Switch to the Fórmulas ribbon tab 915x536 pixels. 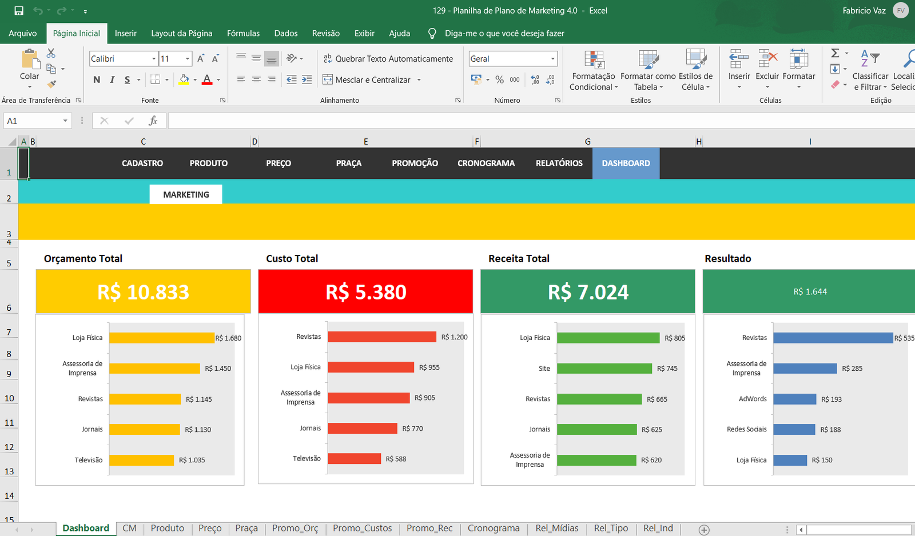(243, 33)
